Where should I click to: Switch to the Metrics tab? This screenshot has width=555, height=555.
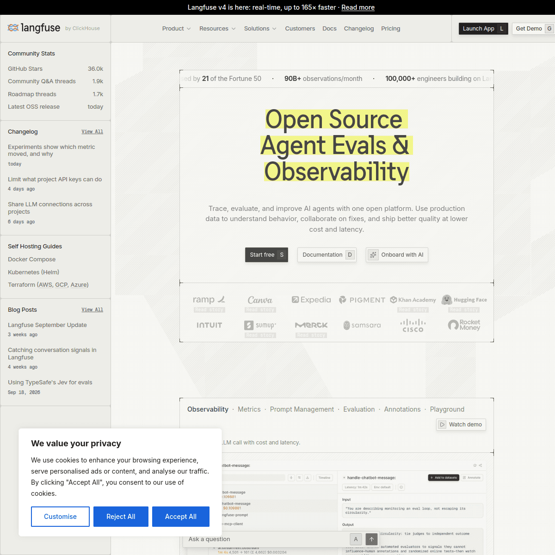coord(249,409)
